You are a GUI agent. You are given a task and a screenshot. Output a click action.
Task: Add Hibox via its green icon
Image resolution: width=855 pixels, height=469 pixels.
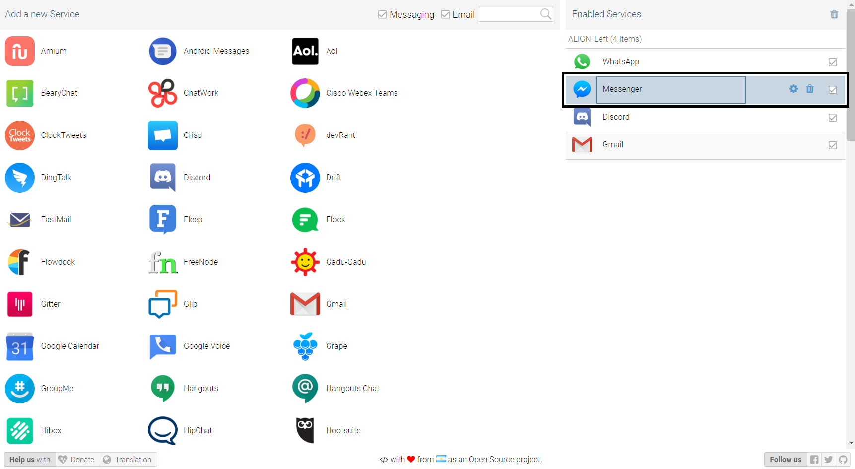[20, 430]
